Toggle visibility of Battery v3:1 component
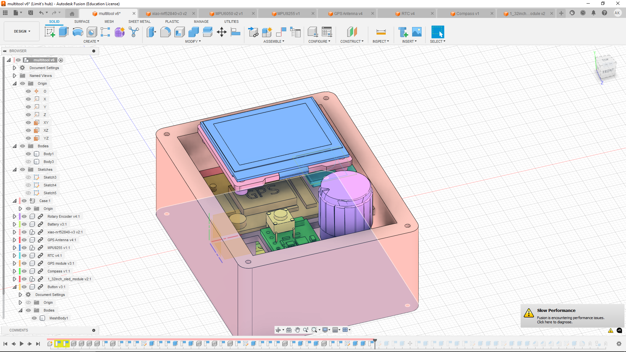626x352 pixels. coord(24,224)
